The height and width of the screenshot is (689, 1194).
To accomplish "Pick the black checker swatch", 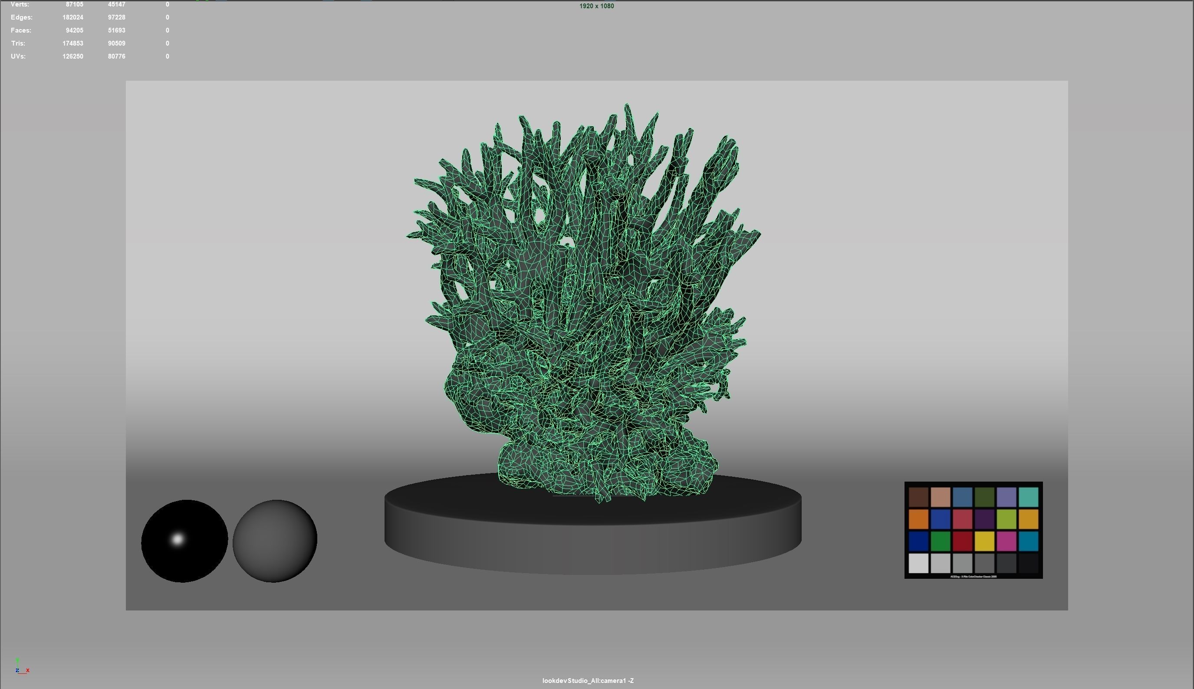I will [x=1028, y=563].
